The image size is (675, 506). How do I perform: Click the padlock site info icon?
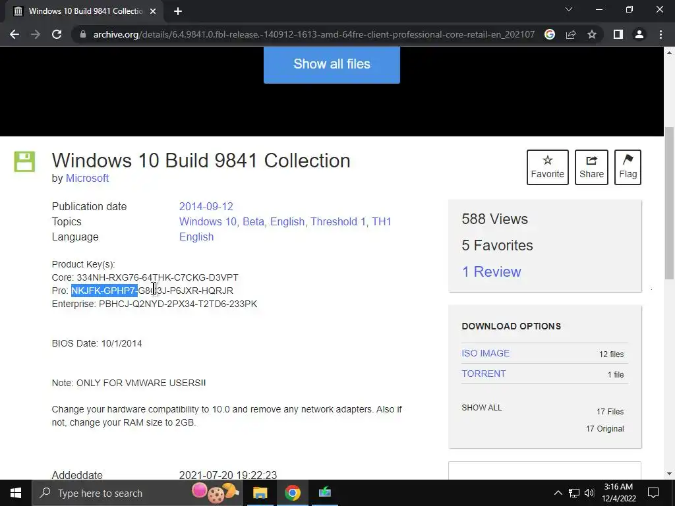click(83, 34)
